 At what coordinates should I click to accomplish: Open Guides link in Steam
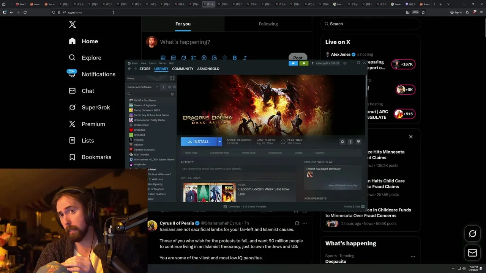[x=298, y=152]
